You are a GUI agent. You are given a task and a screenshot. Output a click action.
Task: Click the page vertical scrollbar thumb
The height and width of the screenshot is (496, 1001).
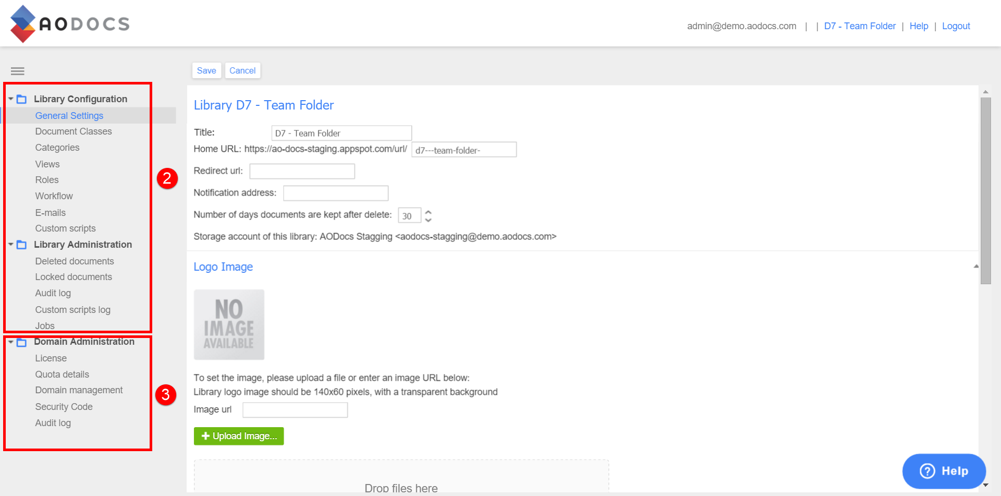985,190
